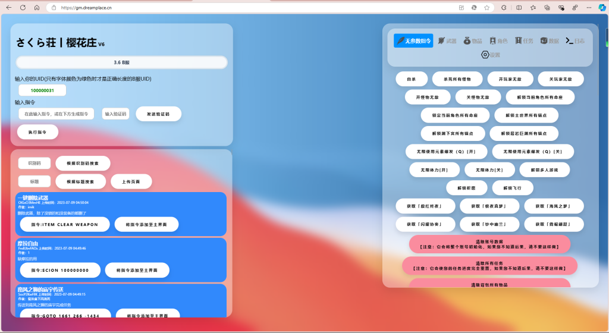The image size is (609, 333).
Task: Click the 获取「纱中幽兰」 button
Action: point(489,224)
